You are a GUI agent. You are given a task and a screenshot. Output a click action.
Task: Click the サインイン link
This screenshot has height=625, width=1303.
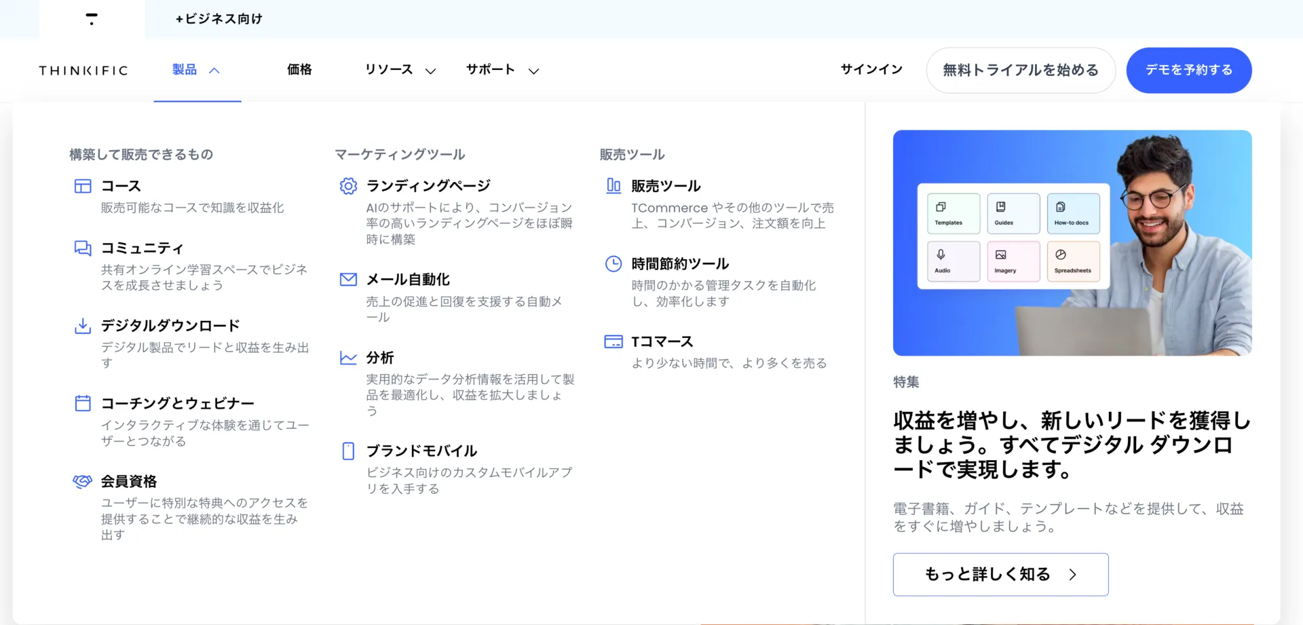[x=871, y=70]
